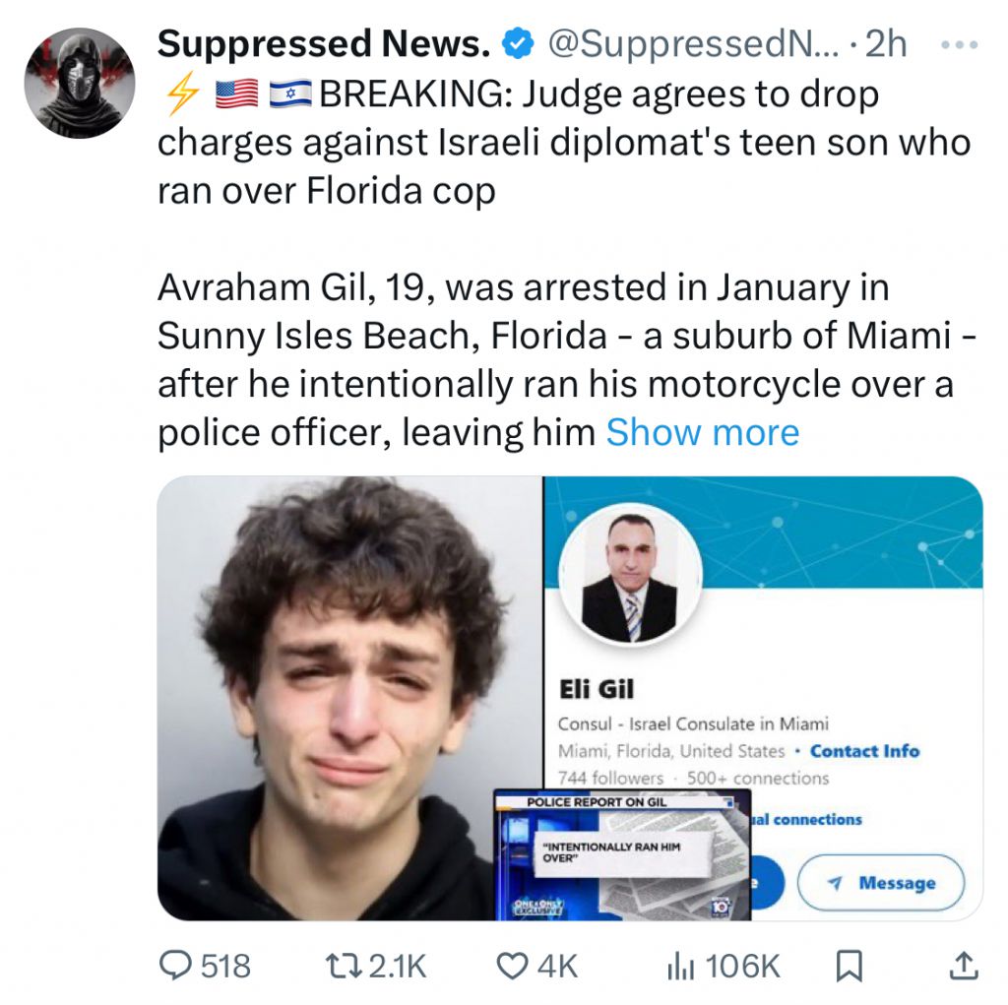Click the 500+ connections text
The width and height of the screenshot is (1008, 1005).
pos(758,778)
